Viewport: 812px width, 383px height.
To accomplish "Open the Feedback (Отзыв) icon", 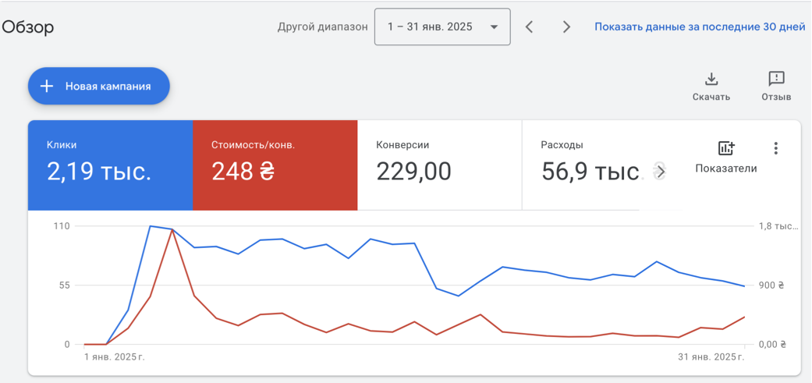I will [776, 80].
